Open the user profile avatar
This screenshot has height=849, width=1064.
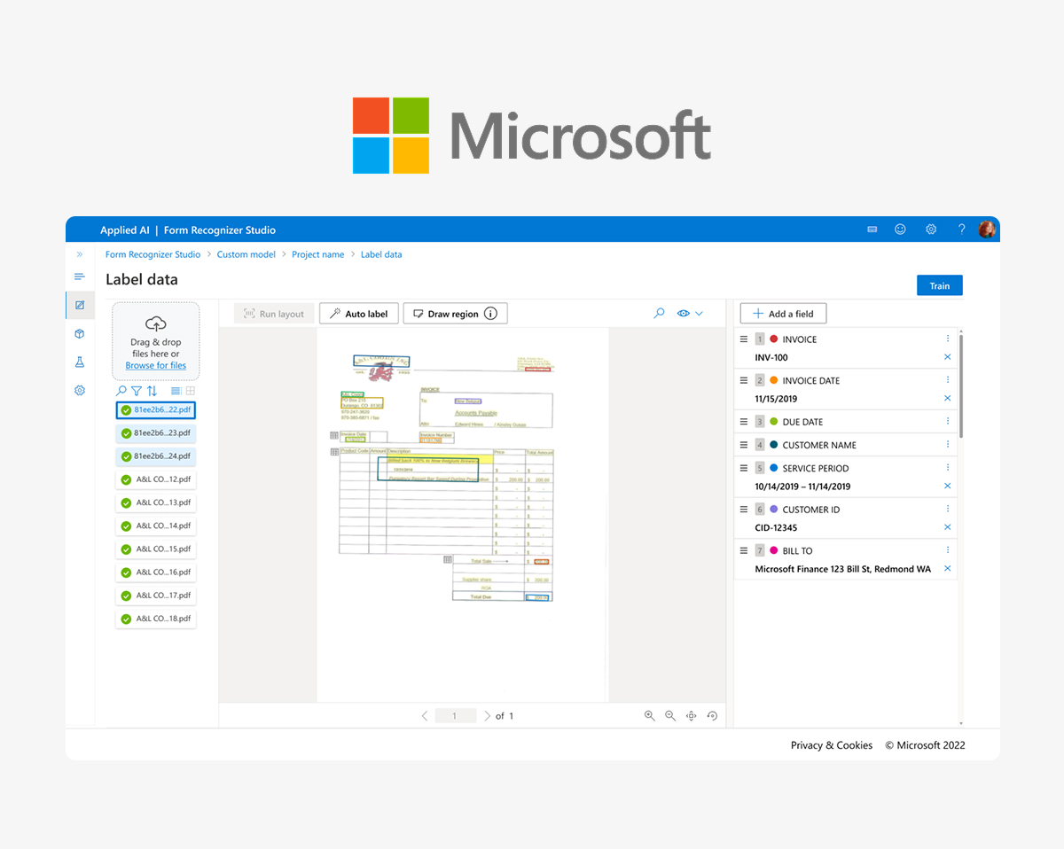click(987, 230)
